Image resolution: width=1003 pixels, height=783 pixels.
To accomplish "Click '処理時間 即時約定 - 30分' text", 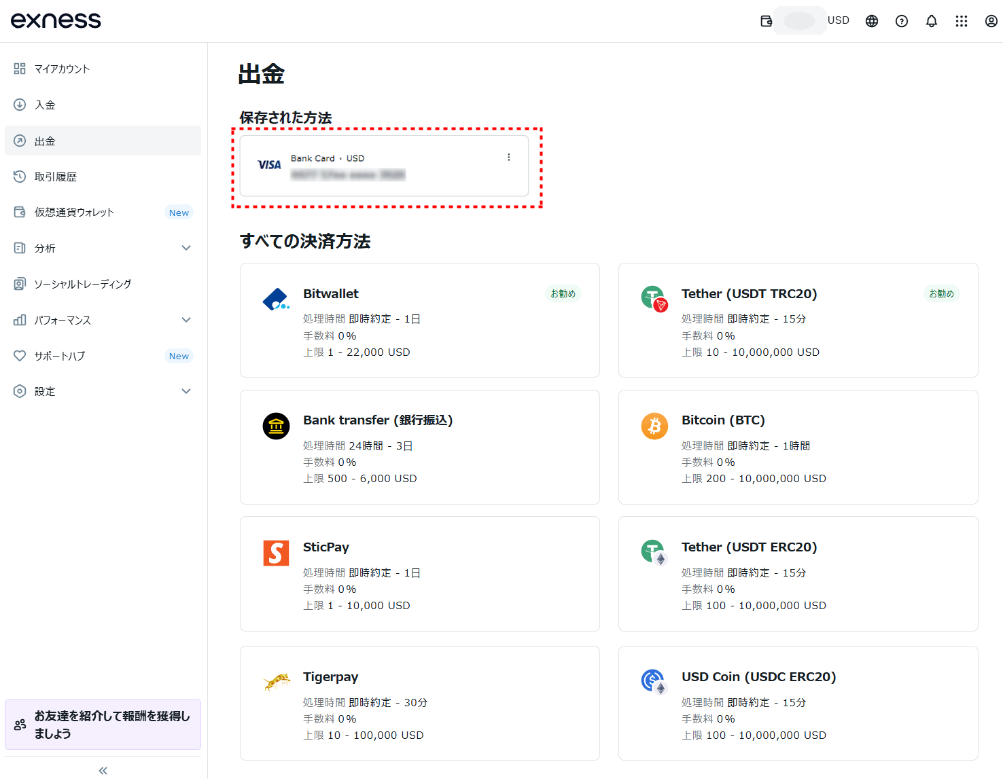I will 366,702.
